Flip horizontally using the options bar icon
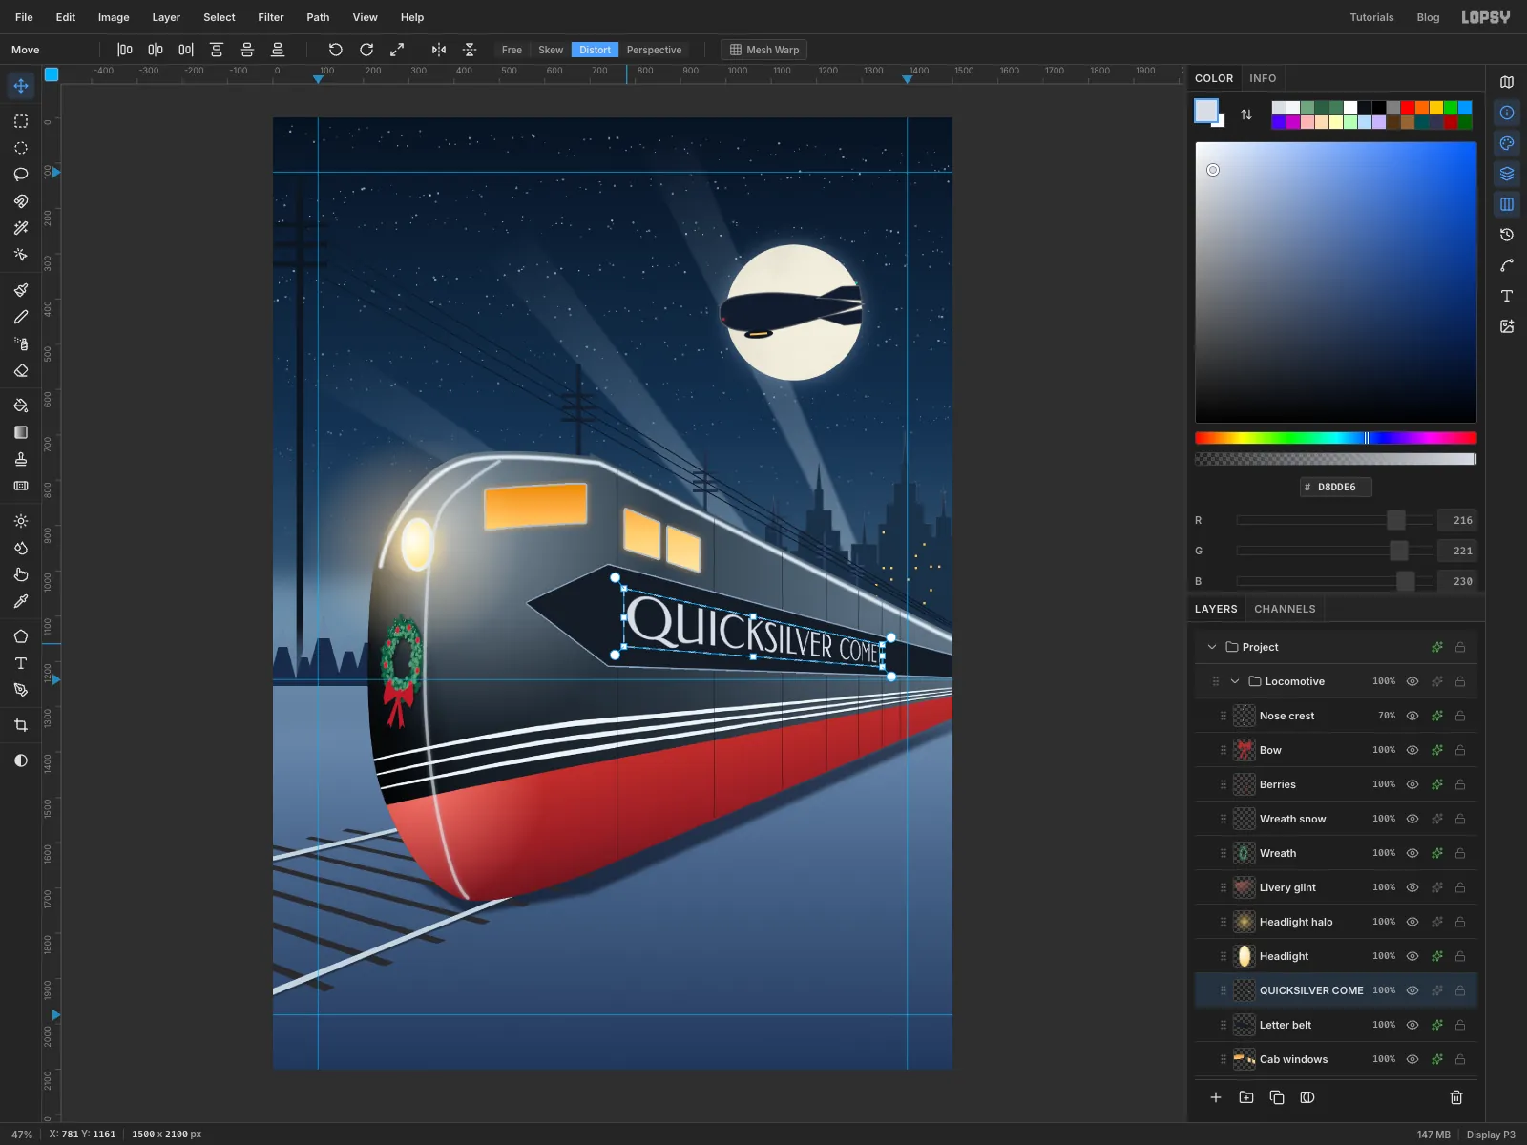 (x=439, y=50)
